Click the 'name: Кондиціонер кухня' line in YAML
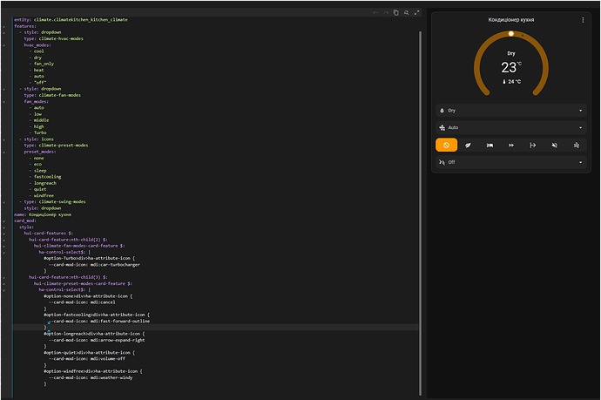 point(43,214)
